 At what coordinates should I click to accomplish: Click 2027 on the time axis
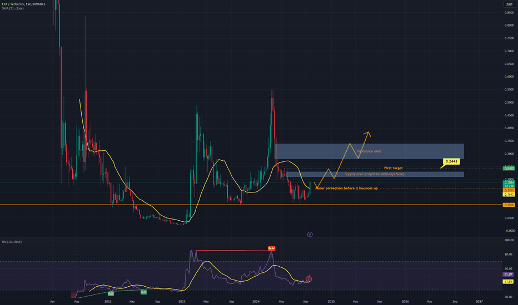click(x=479, y=301)
